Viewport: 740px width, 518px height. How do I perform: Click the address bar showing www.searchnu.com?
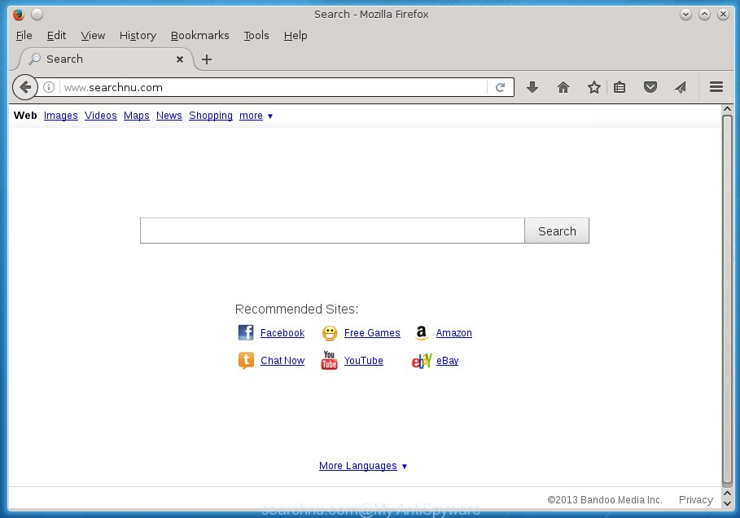click(274, 87)
